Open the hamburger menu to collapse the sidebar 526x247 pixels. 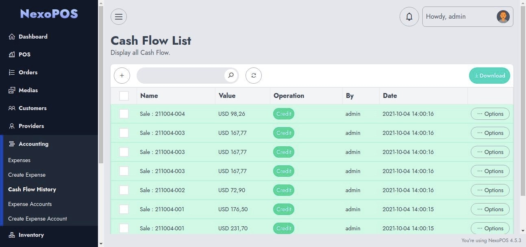point(118,16)
